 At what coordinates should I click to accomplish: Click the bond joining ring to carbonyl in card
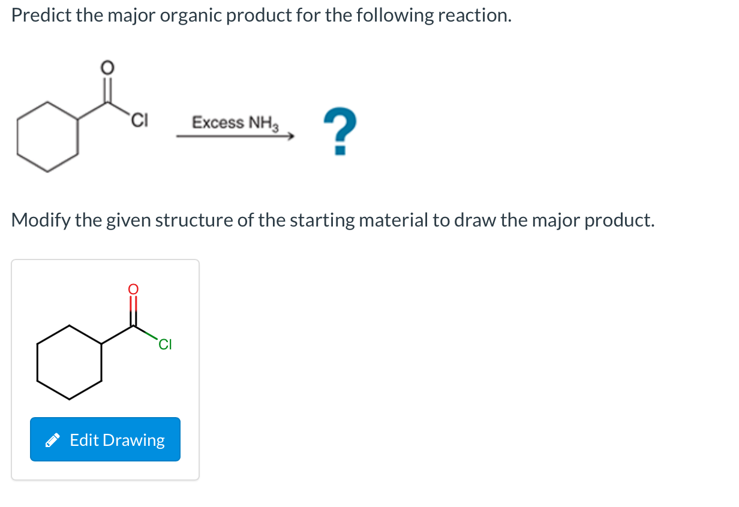click(118, 335)
